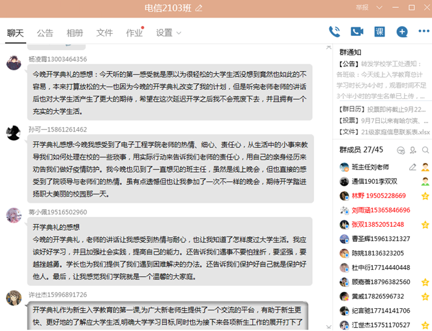This screenshot has height=331, width=432.
Task: Toggle the star next to 顾嘉蓉
Action: [x=425, y=282]
